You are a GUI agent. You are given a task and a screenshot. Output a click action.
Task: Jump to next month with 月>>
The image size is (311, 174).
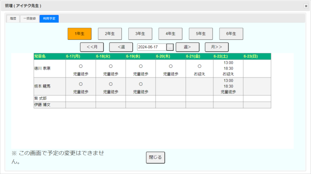(217, 47)
